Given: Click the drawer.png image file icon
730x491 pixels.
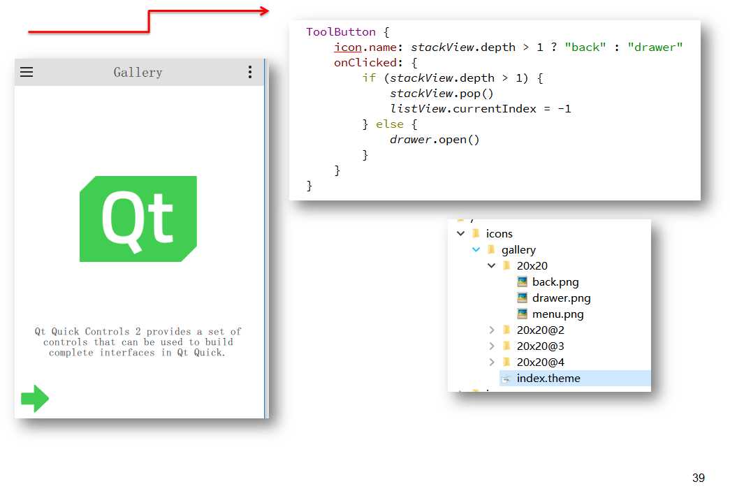Looking at the screenshot, I should pyautogui.click(x=523, y=298).
